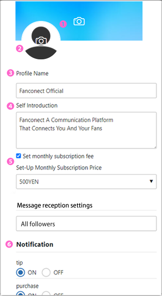Image resolution: width=162 pixels, height=296 pixels.
Task: Select OFF radio for tip notification
Action: (x=46, y=272)
